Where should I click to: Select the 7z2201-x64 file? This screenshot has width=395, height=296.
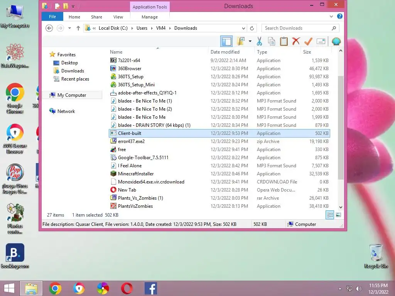[219, 61]
